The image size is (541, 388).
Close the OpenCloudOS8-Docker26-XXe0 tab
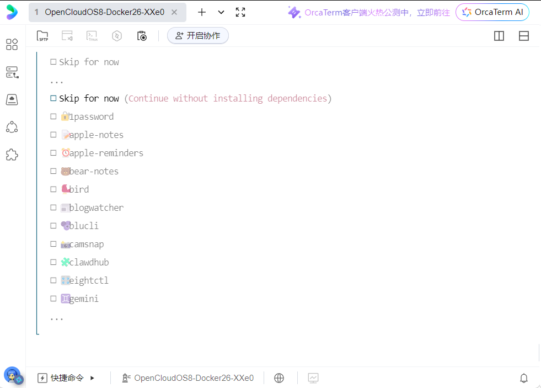[174, 13]
